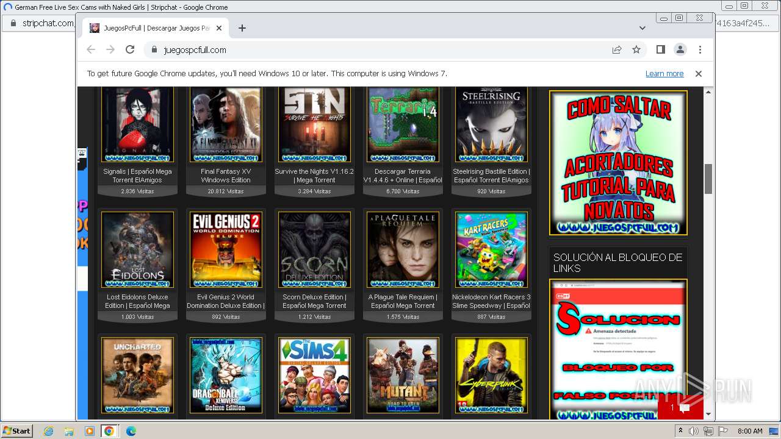
Task: Click Evil Genius 2 World Domination title
Action: (226, 301)
